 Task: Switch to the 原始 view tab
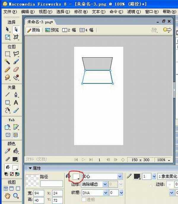(x=34, y=30)
